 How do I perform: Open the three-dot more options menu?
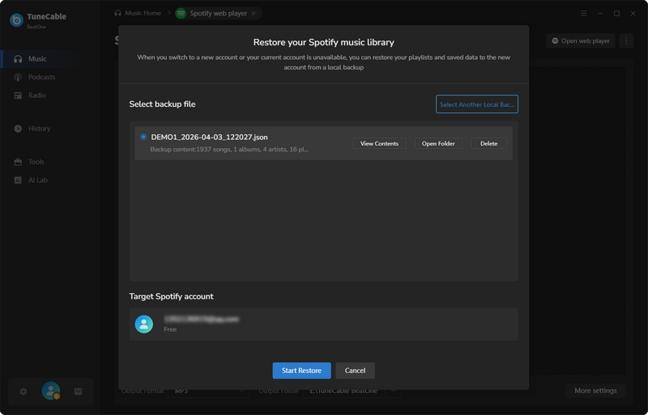626,41
